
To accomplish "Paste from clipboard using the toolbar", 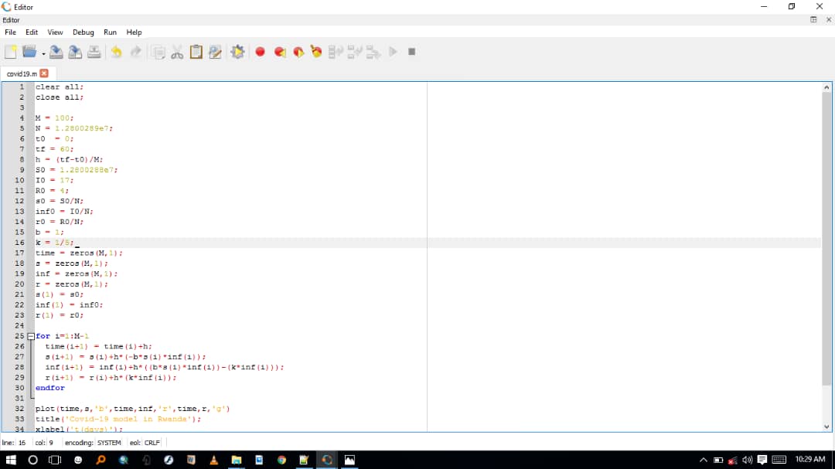I will pyautogui.click(x=196, y=52).
